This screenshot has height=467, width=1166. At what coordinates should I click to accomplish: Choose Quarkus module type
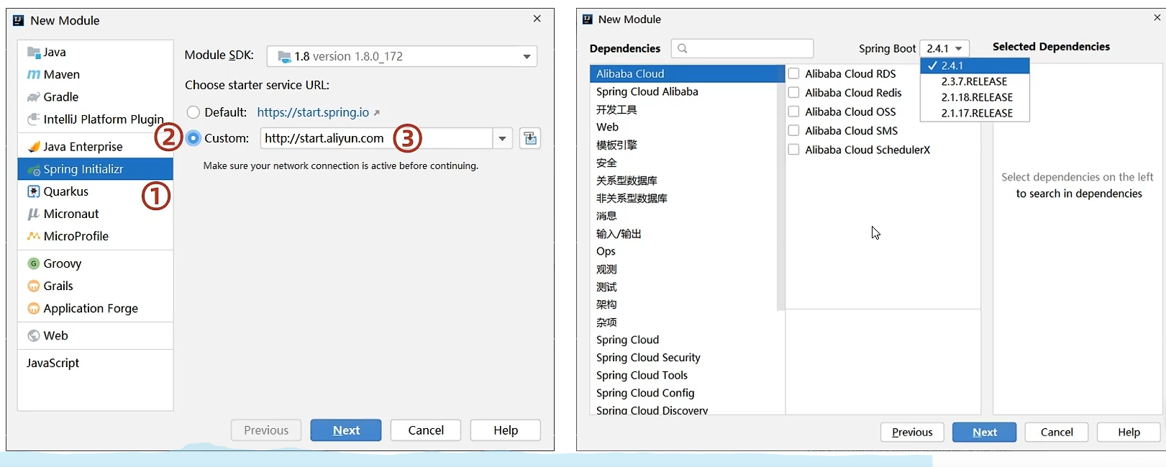point(95,191)
